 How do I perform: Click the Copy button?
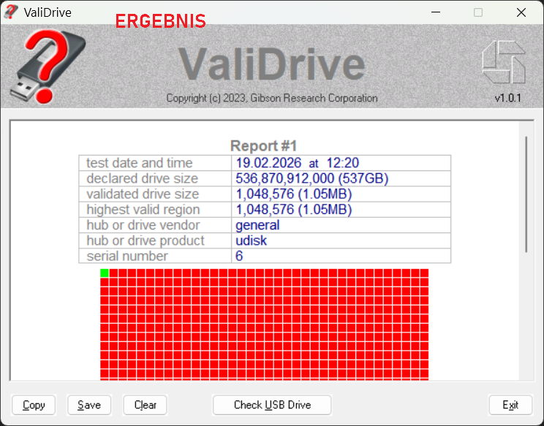tap(34, 405)
